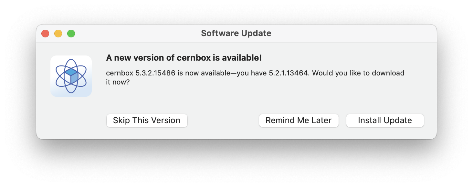This screenshot has height=187, width=473.
Task: Close the Software Update window
Action: pyautogui.click(x=45, y=34)
